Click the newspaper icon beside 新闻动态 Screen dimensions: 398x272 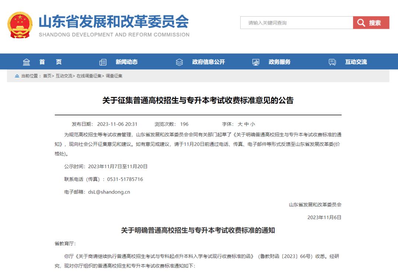click(x=103, y=62)
